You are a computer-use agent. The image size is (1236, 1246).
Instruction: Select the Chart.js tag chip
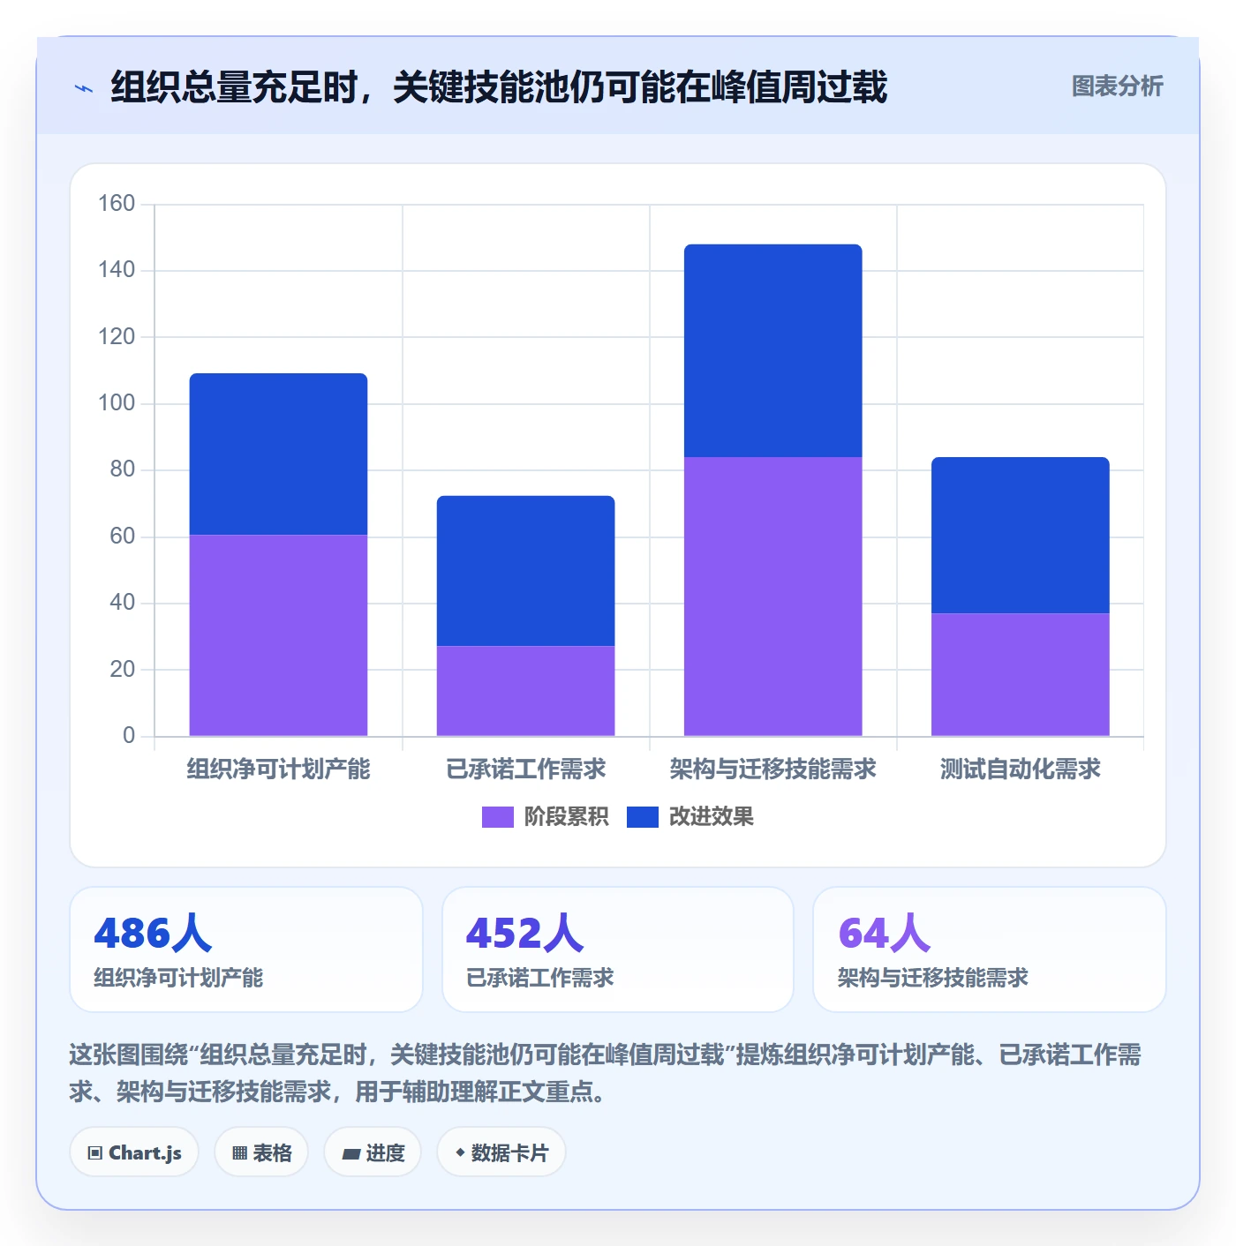coord(134,1152)
